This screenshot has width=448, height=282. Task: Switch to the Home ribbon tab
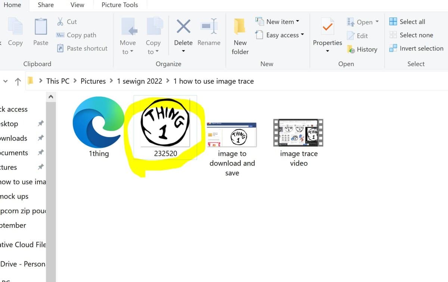click(x=12, y=5)
